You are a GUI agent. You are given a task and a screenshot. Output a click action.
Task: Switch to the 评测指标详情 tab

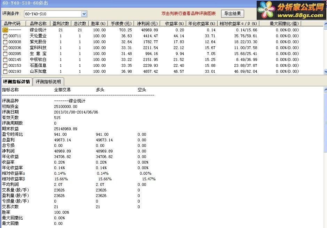pos(16,81)
